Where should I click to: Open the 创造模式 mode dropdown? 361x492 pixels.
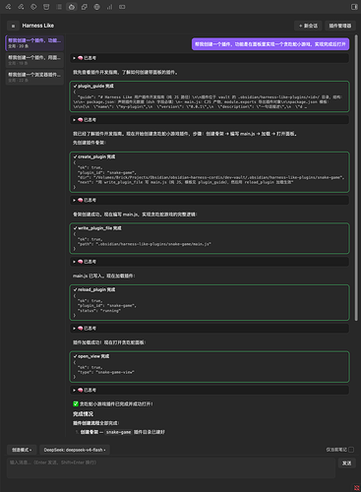click(22, 450)
